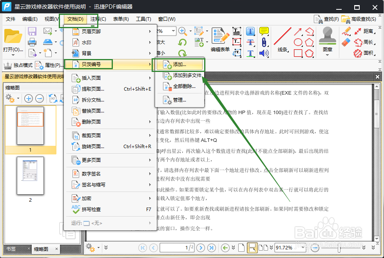Select the paperclip attachment tool
This screenshot has height=258, width=384.
click(x=264, y=42)
